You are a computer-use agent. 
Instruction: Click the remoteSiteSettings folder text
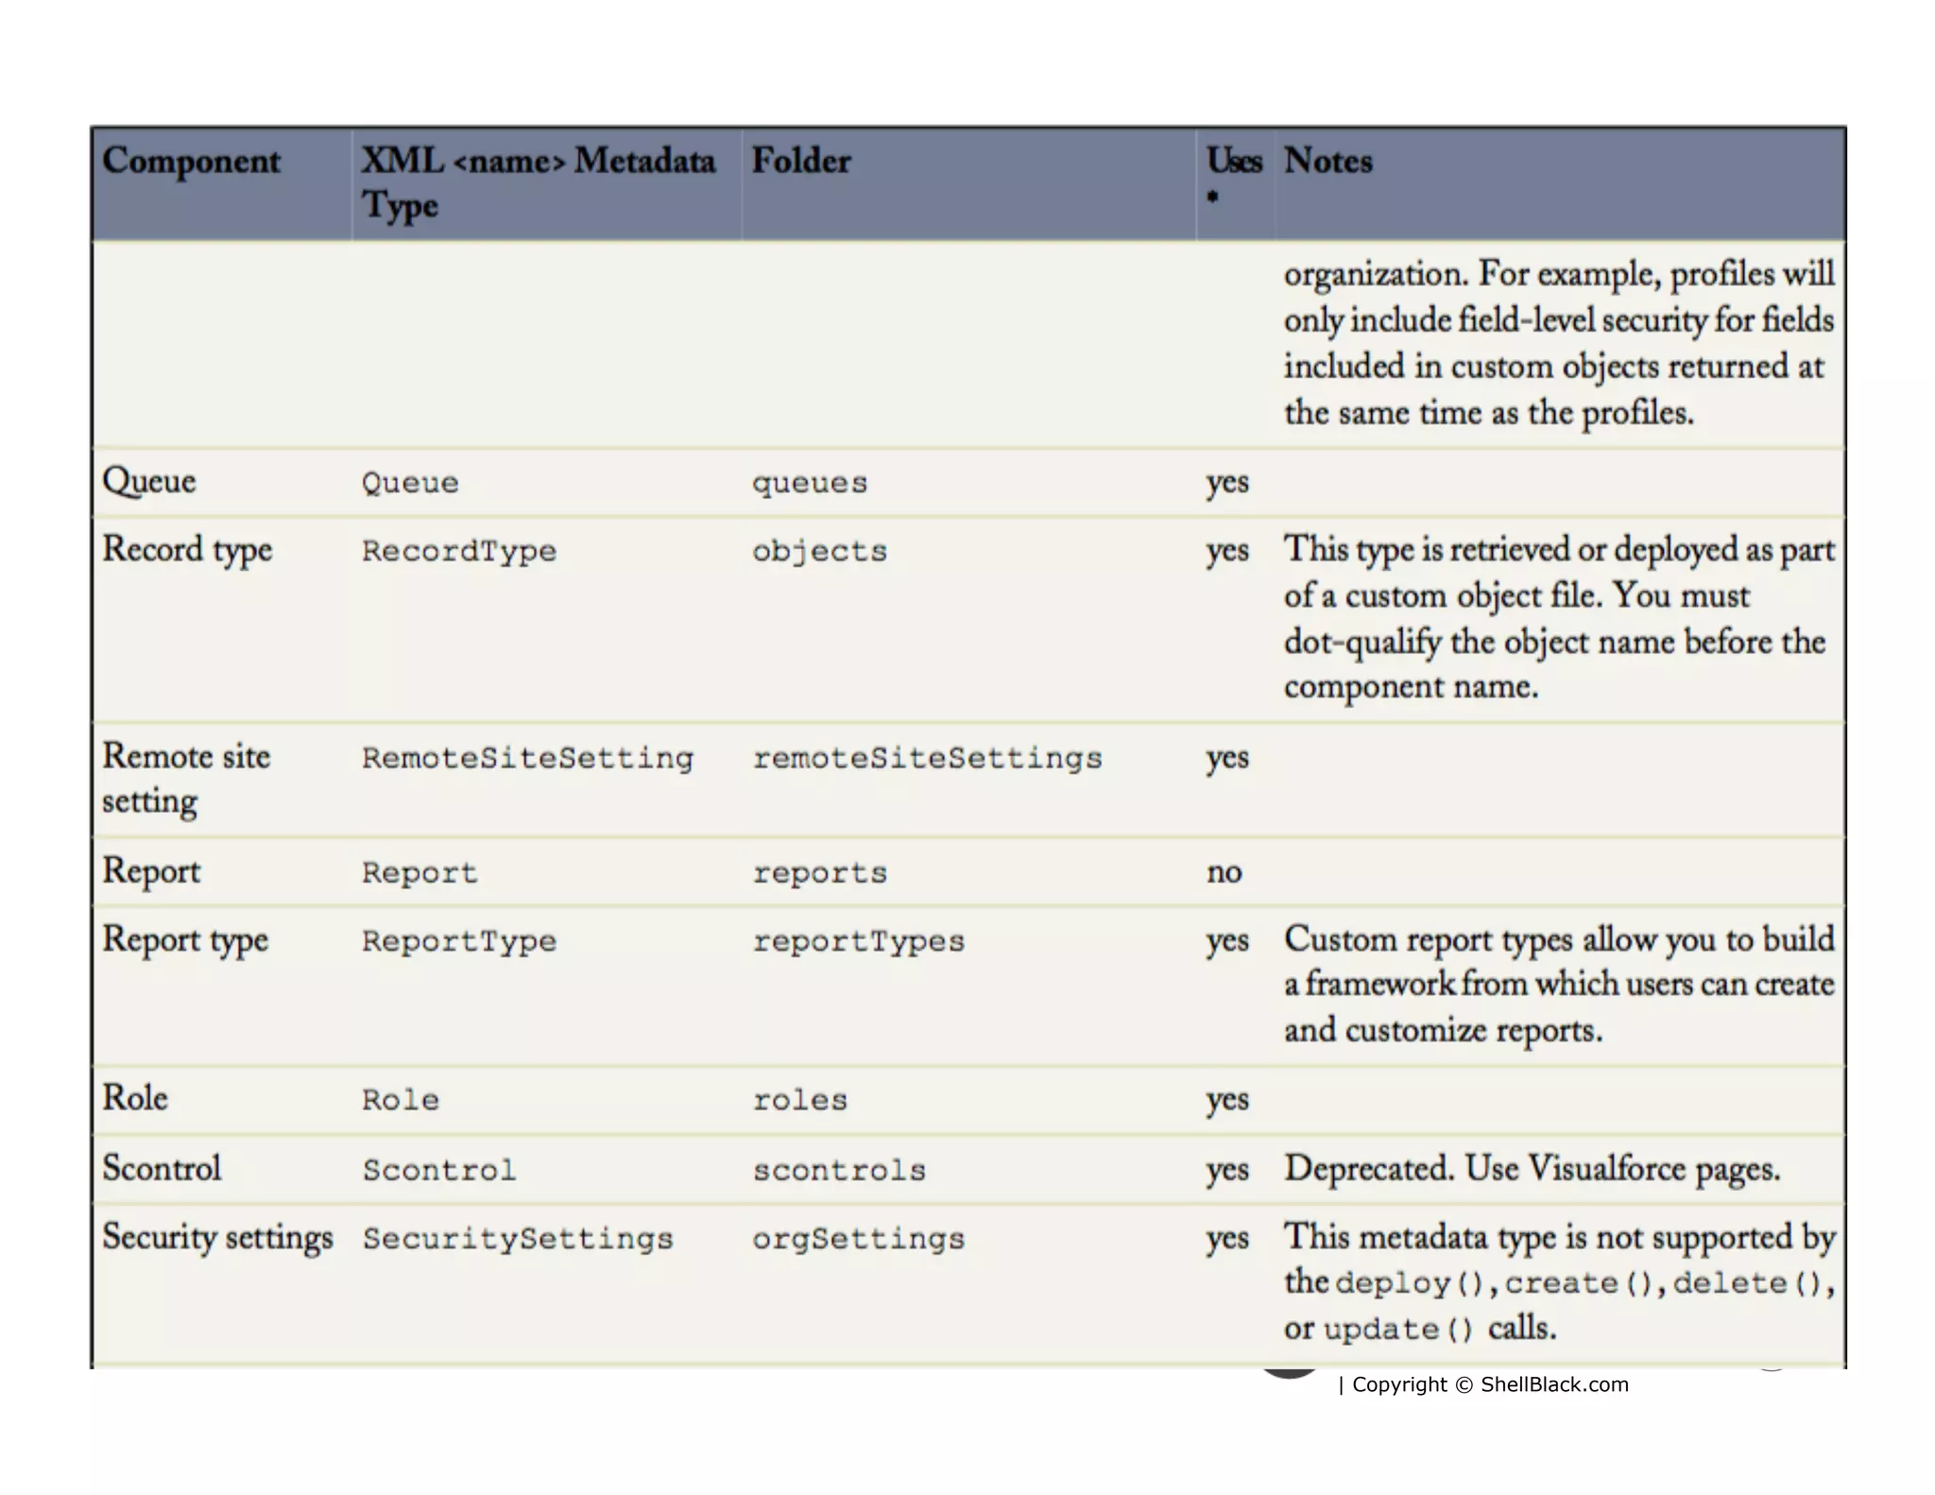(927, 758)
